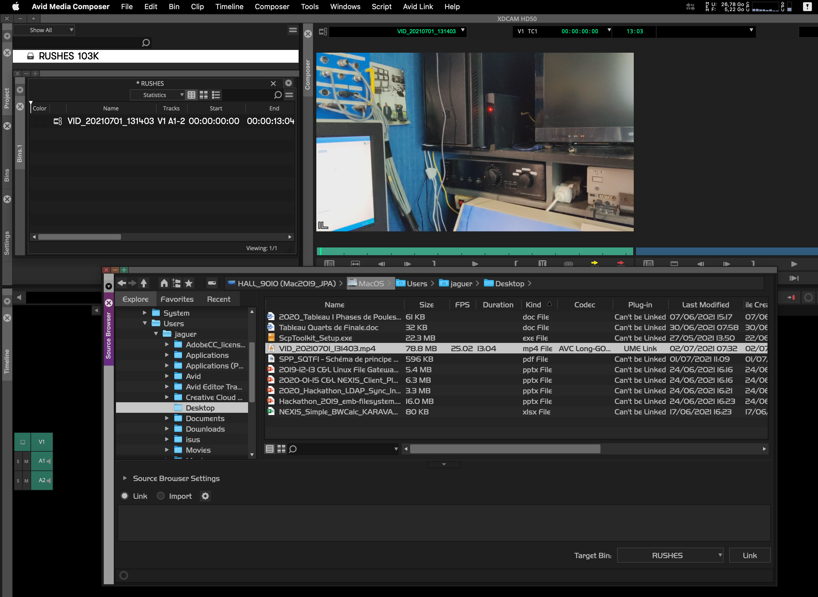Navigate up one folder level in Source Browser
The height and width of the screenshot is (597, 818).
pos(143,283)
